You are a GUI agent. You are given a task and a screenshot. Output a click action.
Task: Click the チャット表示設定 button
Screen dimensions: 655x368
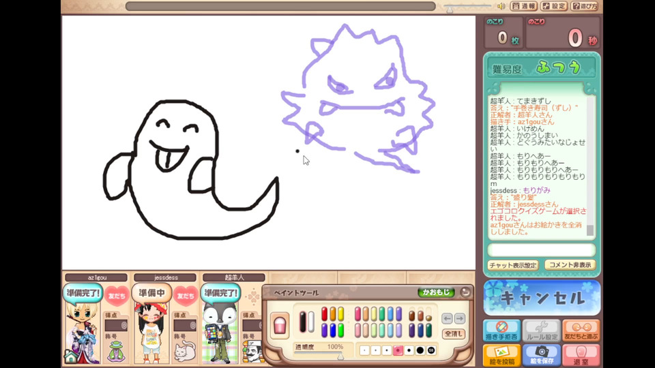[513, 265]
